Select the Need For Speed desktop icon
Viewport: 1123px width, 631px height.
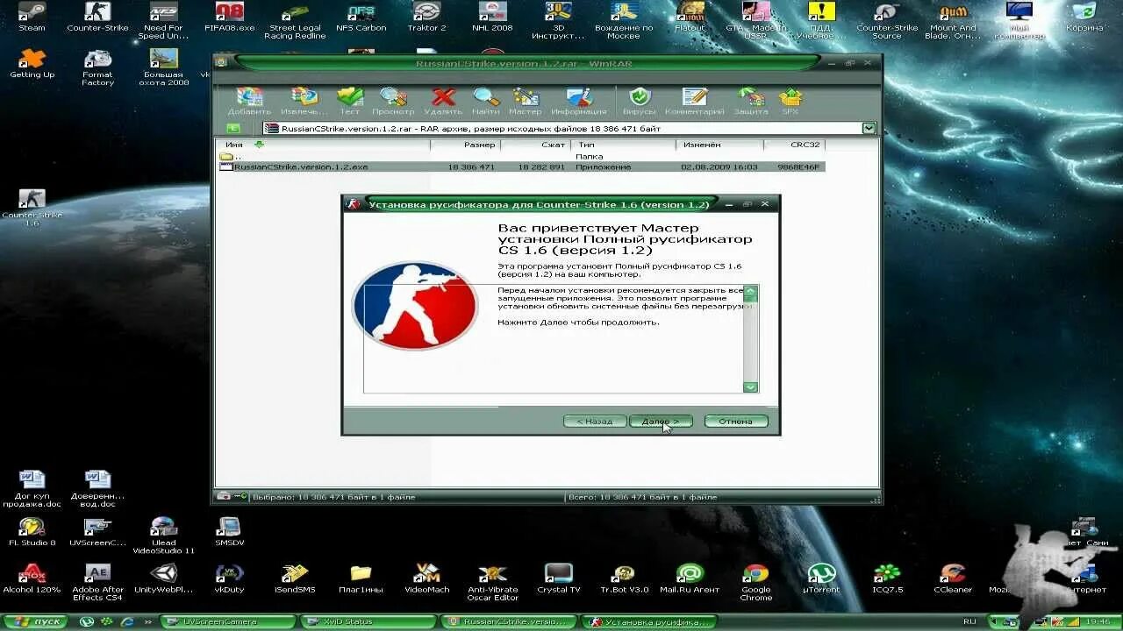(163, 20)
